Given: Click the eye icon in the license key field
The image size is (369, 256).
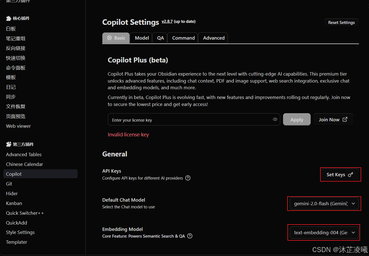Looking at the screenshot, I should 275,119.
